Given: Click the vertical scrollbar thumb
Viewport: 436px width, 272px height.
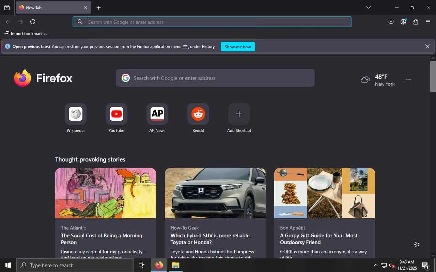Looking at the screenshot, I should (433, 76).
